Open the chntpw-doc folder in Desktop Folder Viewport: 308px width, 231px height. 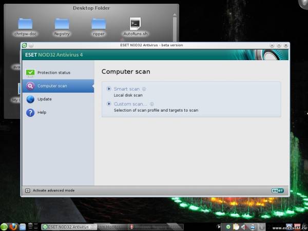point(25,27)
